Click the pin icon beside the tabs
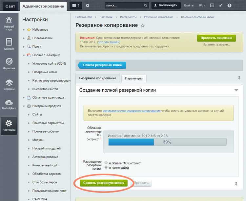 click(x=239, y=78)
